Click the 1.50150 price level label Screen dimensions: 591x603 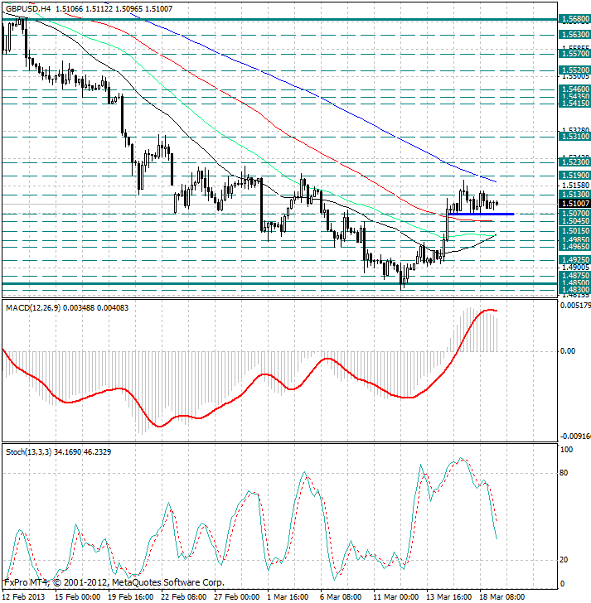pos(575,231)
